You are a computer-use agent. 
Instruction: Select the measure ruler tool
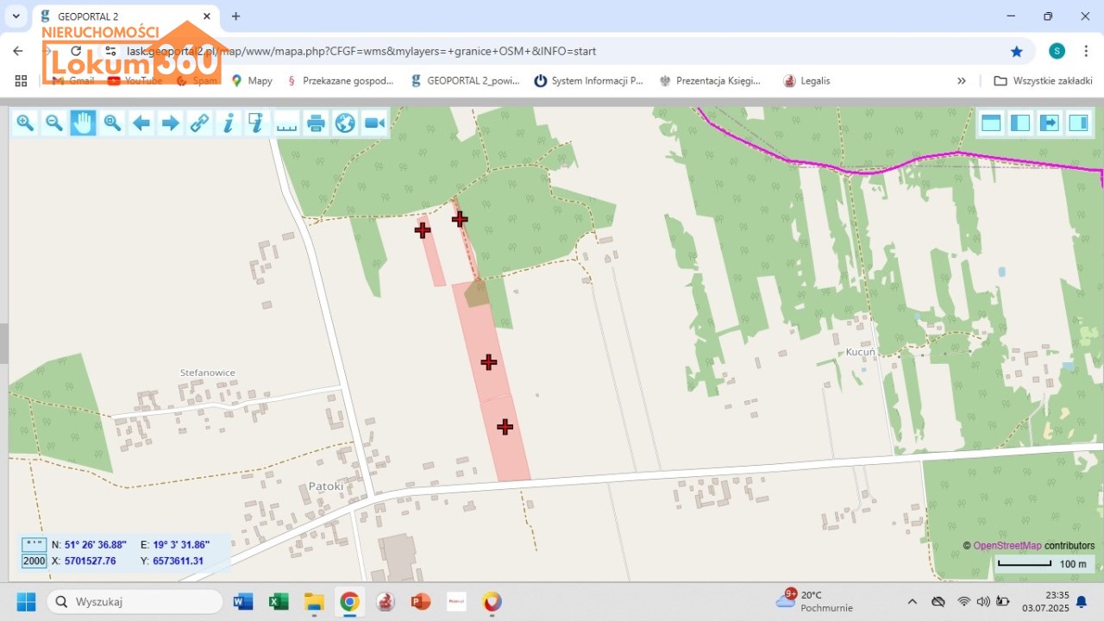(x=286, y=123)
